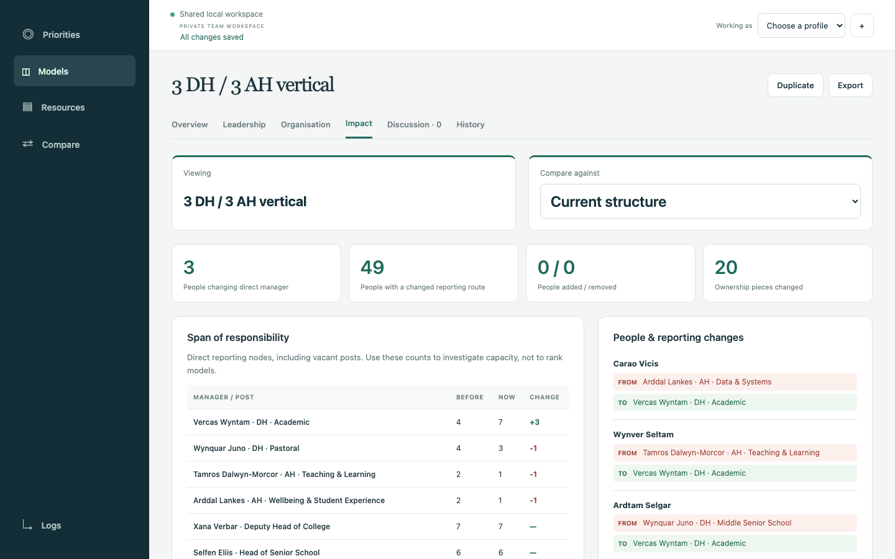Click the 'Carao Vicis' name heading

[x=636, y=364]
